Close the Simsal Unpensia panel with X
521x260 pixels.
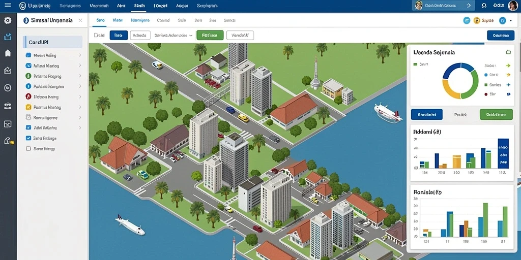point(80,20)
